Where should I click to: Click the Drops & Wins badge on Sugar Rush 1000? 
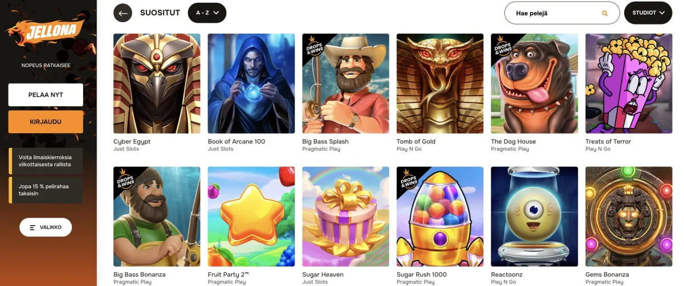406,177
